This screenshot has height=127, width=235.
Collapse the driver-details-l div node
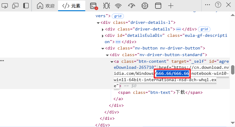[x=98, y=23]
